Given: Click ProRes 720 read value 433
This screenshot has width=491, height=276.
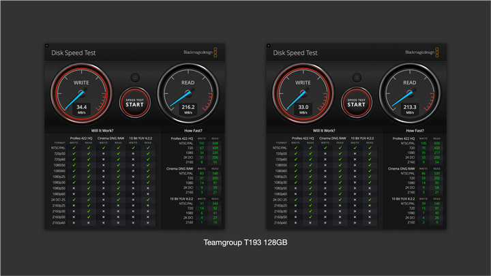Looking at the screenshot, I should pos(437,148).
